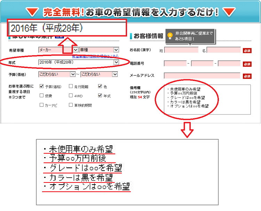Click the 必須 badge beside the phone number

tap(247, 64)
